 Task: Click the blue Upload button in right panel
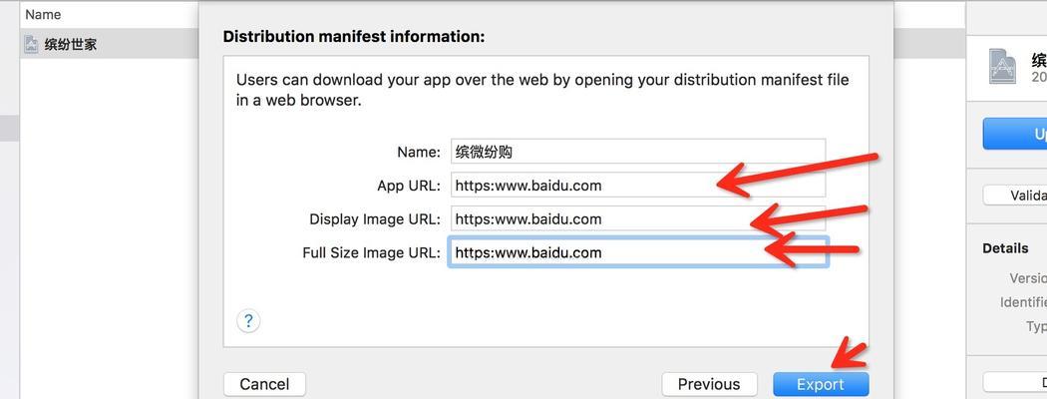[x=1014, y=134]
